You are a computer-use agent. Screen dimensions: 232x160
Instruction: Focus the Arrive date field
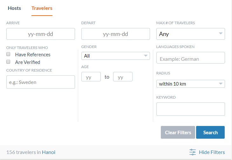click(x=41, y=34)
